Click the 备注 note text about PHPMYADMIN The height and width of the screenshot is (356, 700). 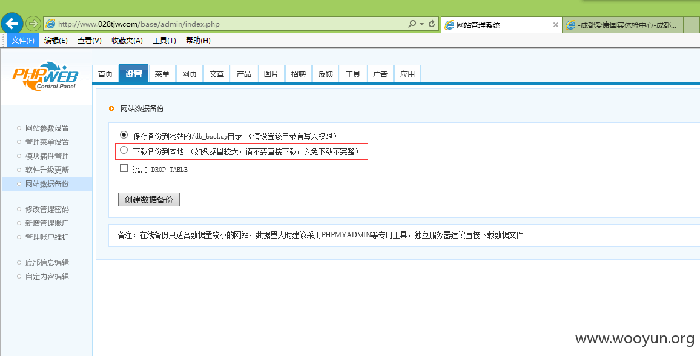[320, 235]
